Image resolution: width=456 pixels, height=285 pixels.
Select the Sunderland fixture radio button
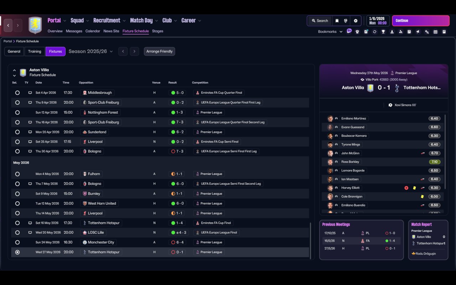click(17, 132)
